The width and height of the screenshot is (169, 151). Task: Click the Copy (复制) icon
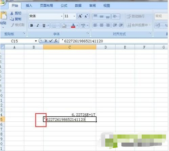point(12,19)
